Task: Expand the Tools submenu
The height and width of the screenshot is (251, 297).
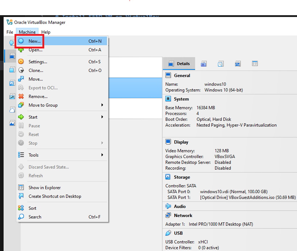Action: [x=33, y=155]
